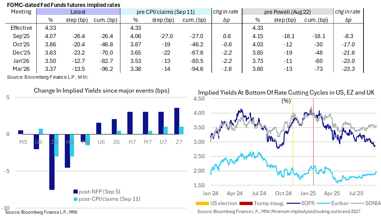Select the Effective row label
The image size is (381, 216).
21,28
